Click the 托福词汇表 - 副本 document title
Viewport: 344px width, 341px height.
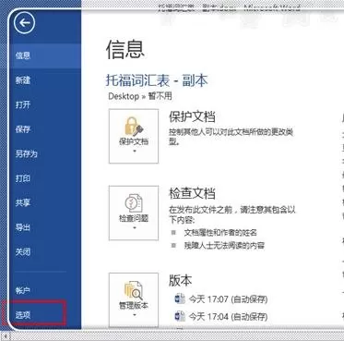tap(157, 80)
